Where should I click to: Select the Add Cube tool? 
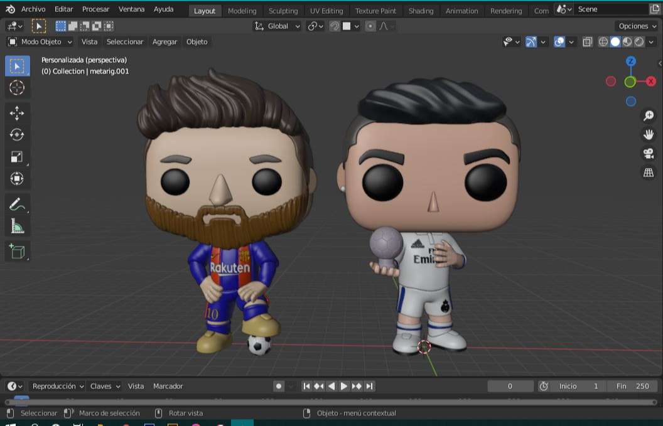(18, 252)
